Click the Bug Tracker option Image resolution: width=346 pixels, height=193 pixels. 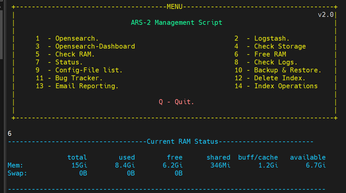79,78
